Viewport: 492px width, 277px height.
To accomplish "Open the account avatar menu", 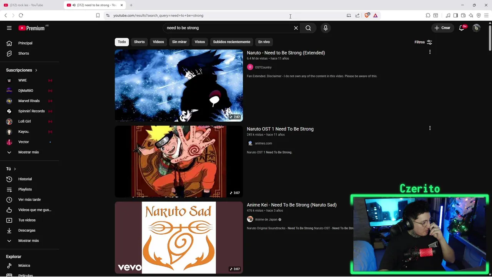I will click(x=476, y=28).
